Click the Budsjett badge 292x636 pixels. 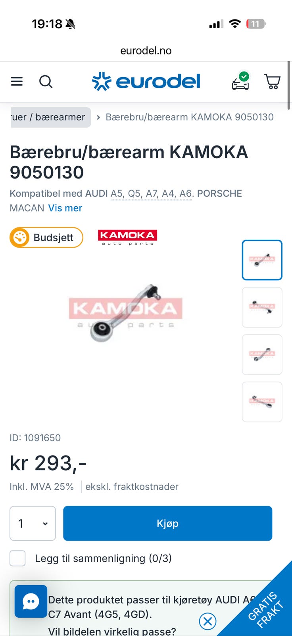[x=46, y=237]
